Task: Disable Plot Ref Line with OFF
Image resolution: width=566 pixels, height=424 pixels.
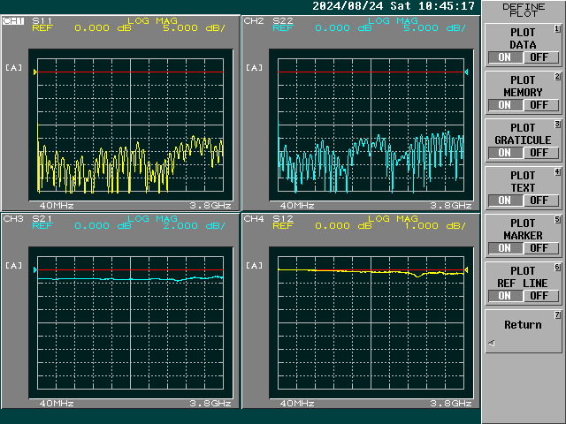Action: [x=541, y=296]
